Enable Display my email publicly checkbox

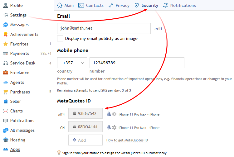point(60,38)
